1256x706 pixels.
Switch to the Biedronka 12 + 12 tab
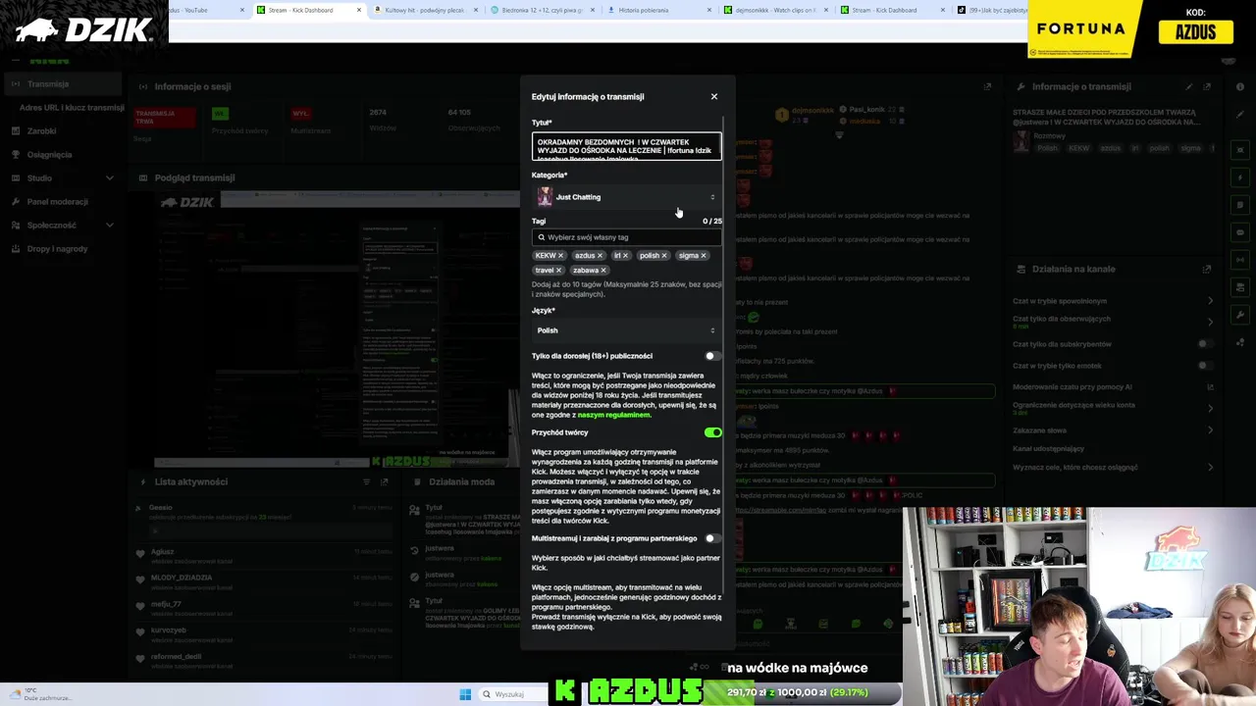click(x=542, y=10)
